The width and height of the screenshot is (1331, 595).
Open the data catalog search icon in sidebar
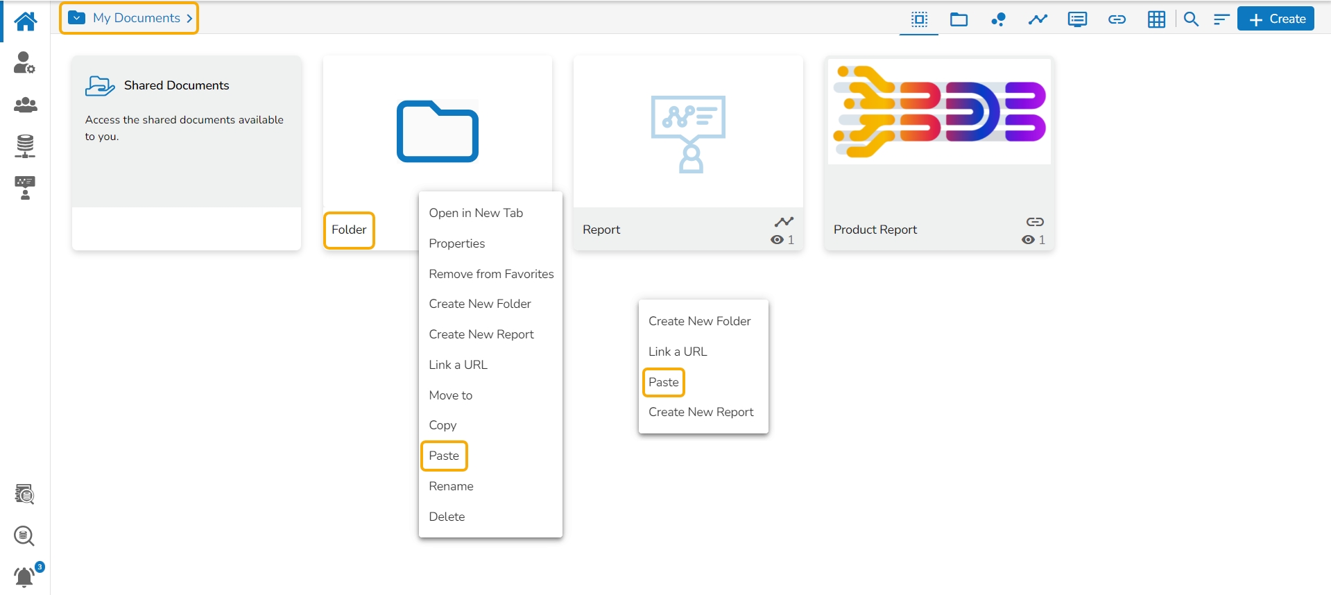(x=25, y=494)
